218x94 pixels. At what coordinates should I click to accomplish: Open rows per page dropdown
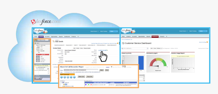125,67
